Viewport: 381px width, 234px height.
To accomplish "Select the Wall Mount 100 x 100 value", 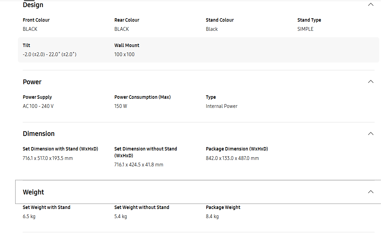I will 124,54.
